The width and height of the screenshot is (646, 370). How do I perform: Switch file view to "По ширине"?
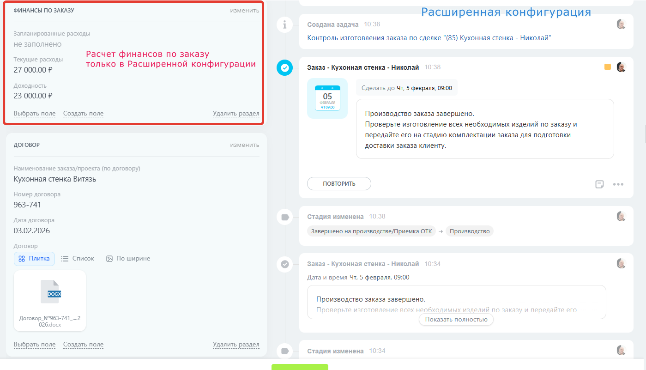128,259
